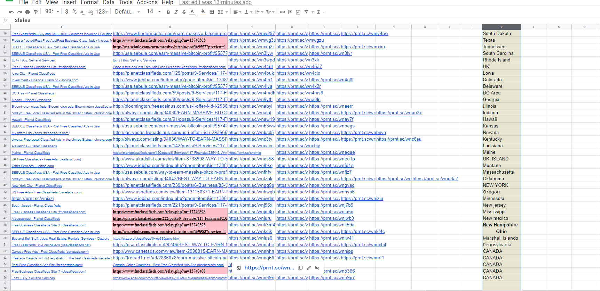Viewport: 600px width, 291px height.
Task: Toggle bold formatting
Action: [x=168, y=12]
